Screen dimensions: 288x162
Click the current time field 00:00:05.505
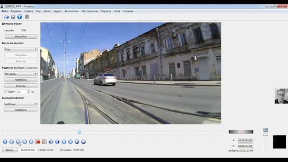[28, 150]
